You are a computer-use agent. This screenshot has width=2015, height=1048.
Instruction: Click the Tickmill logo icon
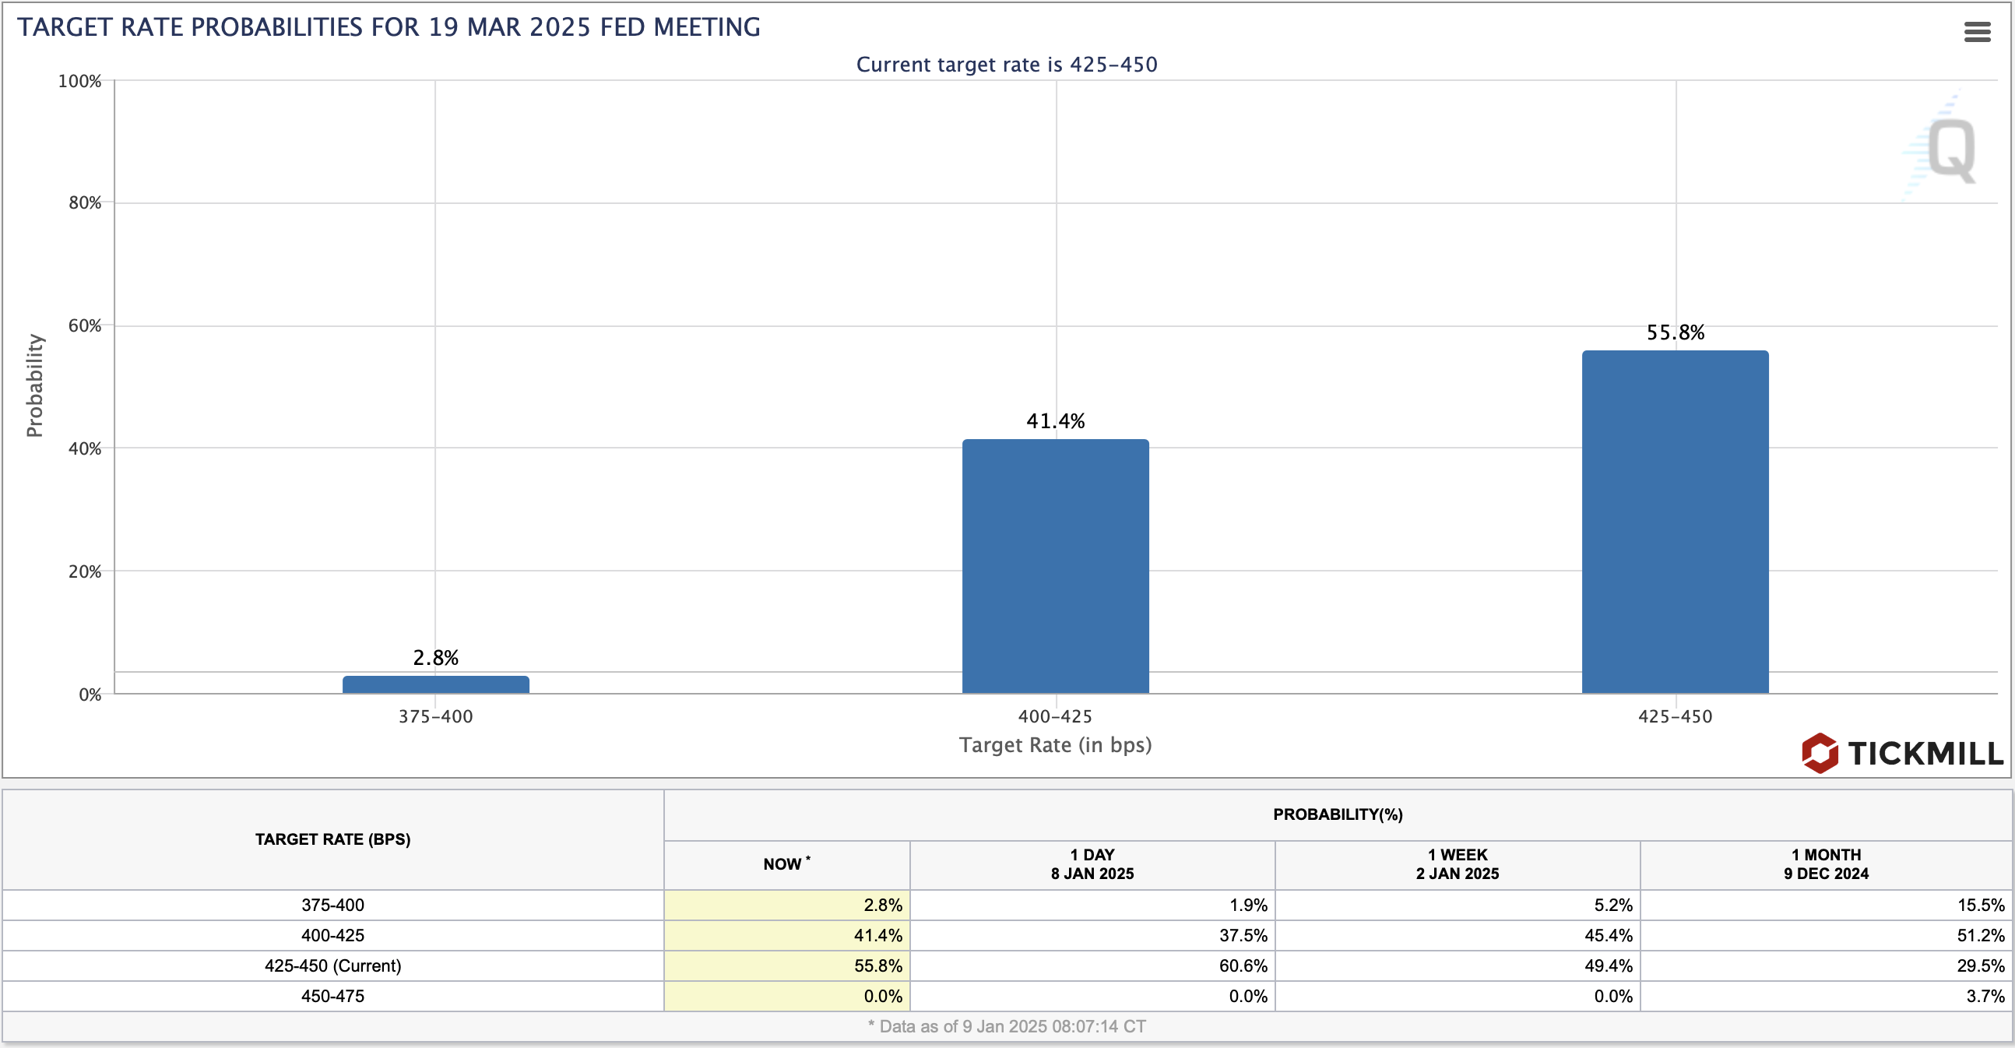(1820, 753)
